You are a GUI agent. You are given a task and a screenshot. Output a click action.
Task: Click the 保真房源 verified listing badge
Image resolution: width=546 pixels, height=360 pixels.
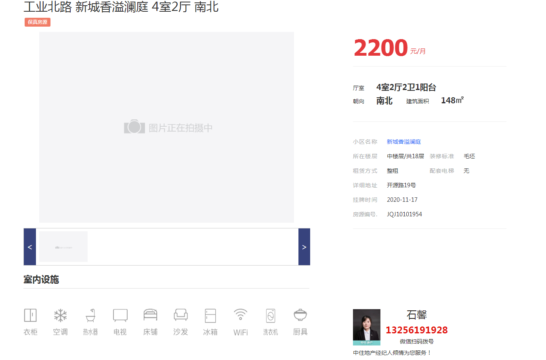point(38,22)
